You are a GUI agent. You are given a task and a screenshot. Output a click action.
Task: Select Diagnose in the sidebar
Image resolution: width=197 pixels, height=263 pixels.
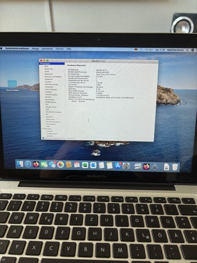(48, 79)
